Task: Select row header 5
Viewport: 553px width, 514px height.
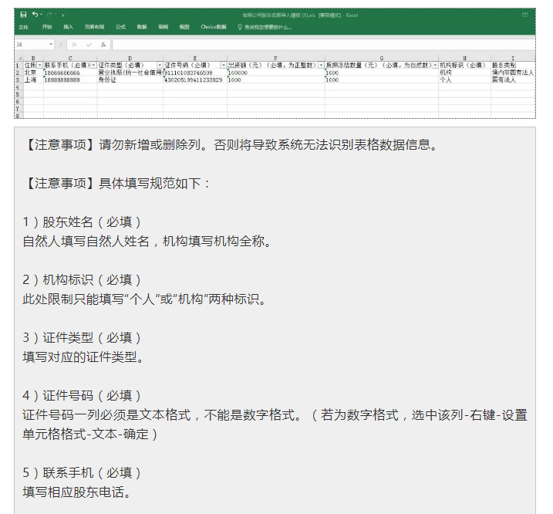Action: pos(19,94)
